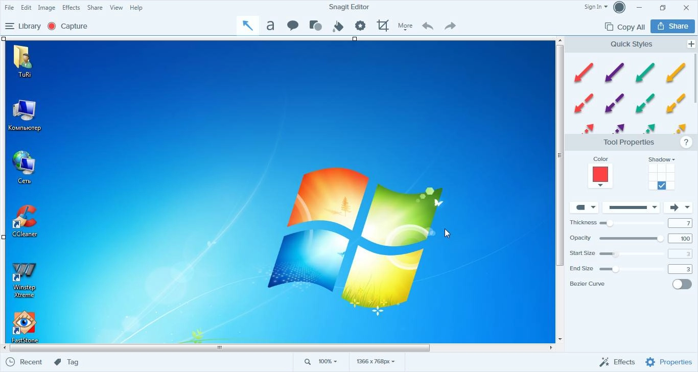This screenshot has width=698, height=372.
Task: Select the Crop tool
Action: point(383,26)
